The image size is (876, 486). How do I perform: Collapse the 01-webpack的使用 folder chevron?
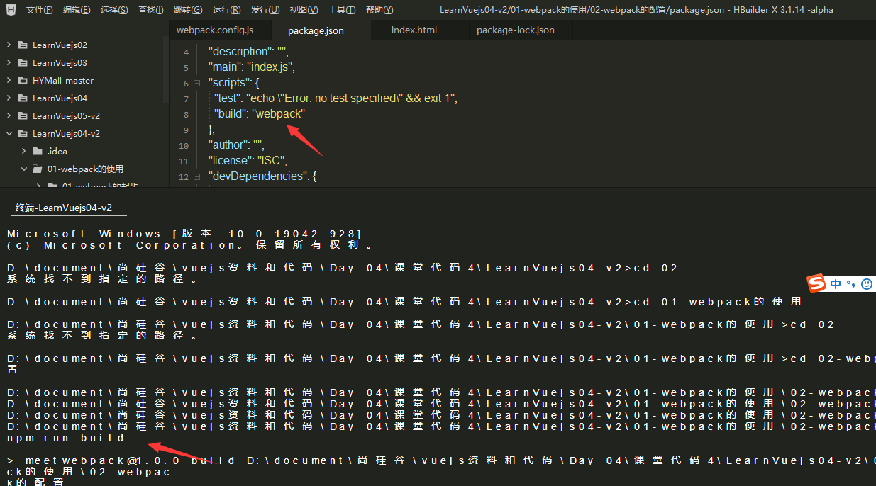tap(23, 169)
